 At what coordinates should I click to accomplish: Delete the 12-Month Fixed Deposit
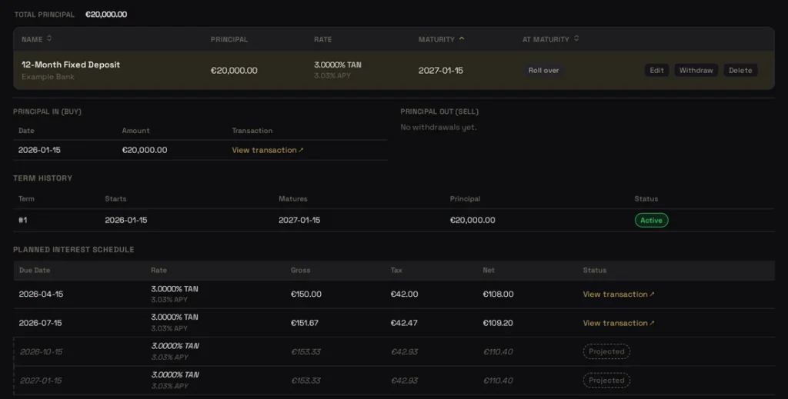pos(740,70)
